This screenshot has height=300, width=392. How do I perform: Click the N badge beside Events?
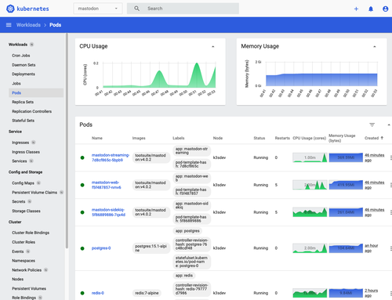(28, 251)
